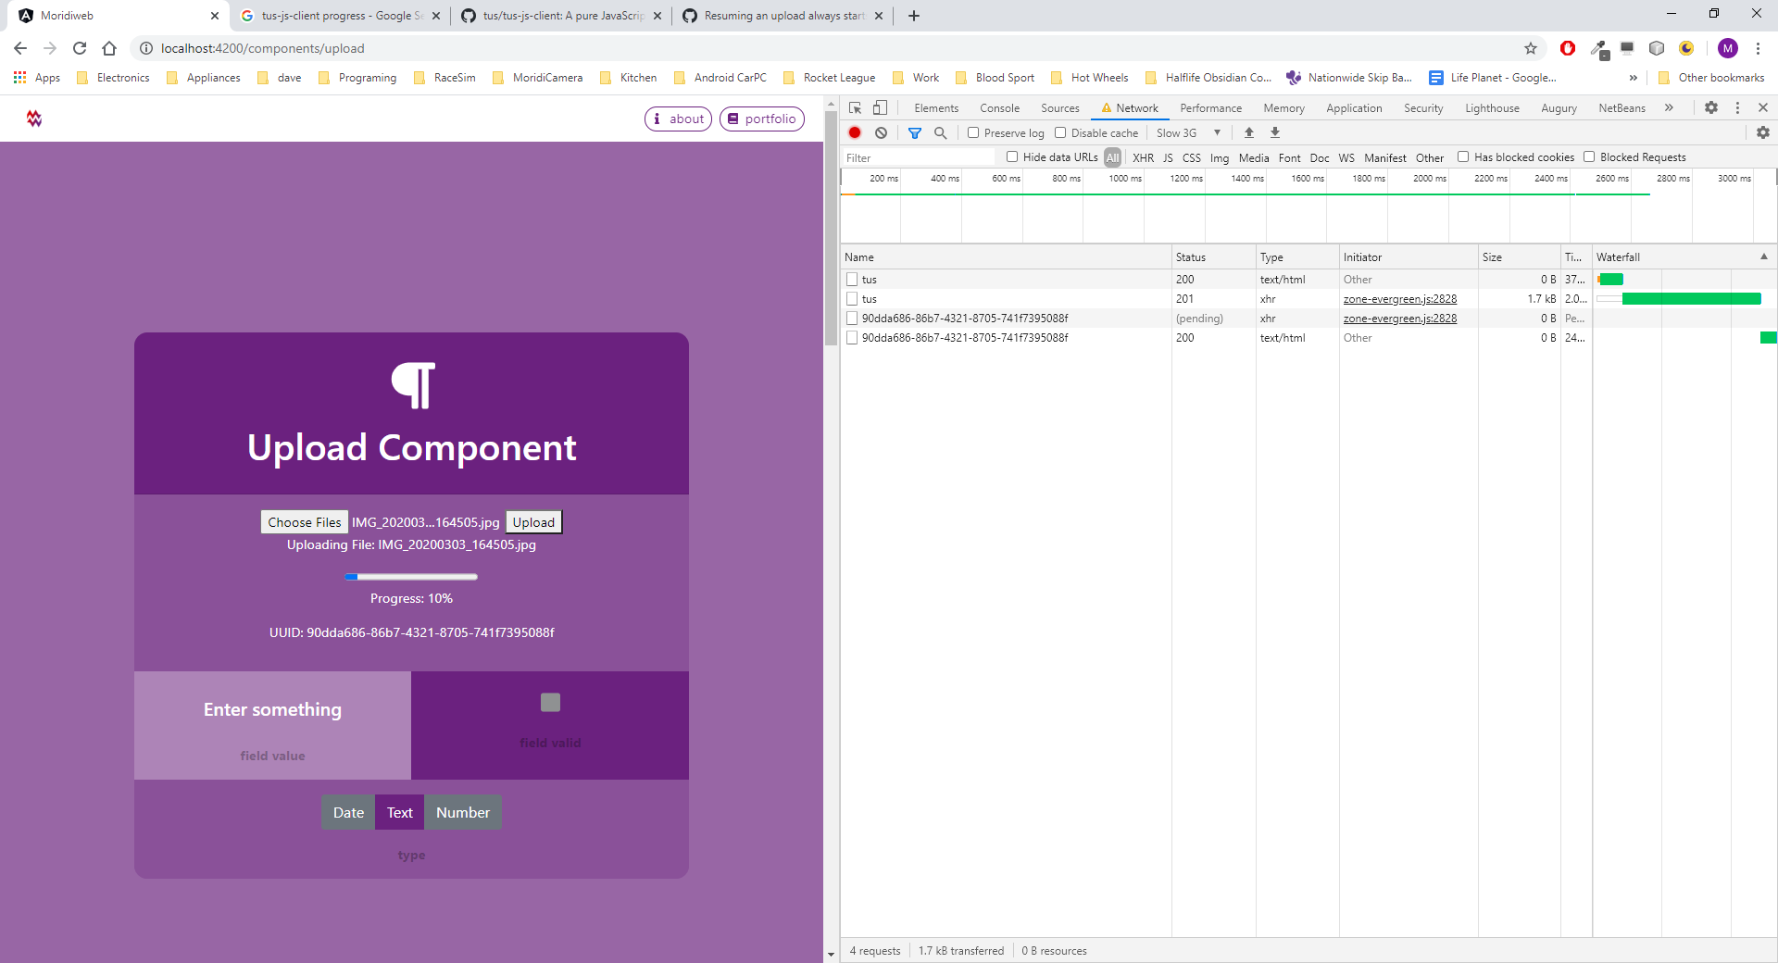Export the HAR file via download arrow
1778x963 pixels.
[x=1276, y=132]
